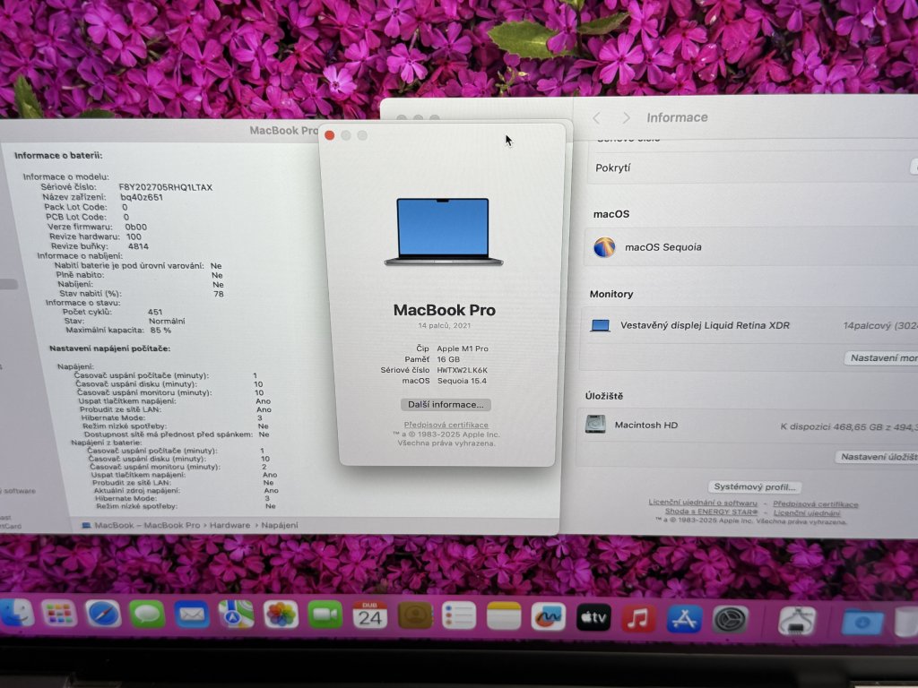Select the serial number HWTXW2LK6K
This screenshot has height=688, width=918.
click(x=462, y=370)
